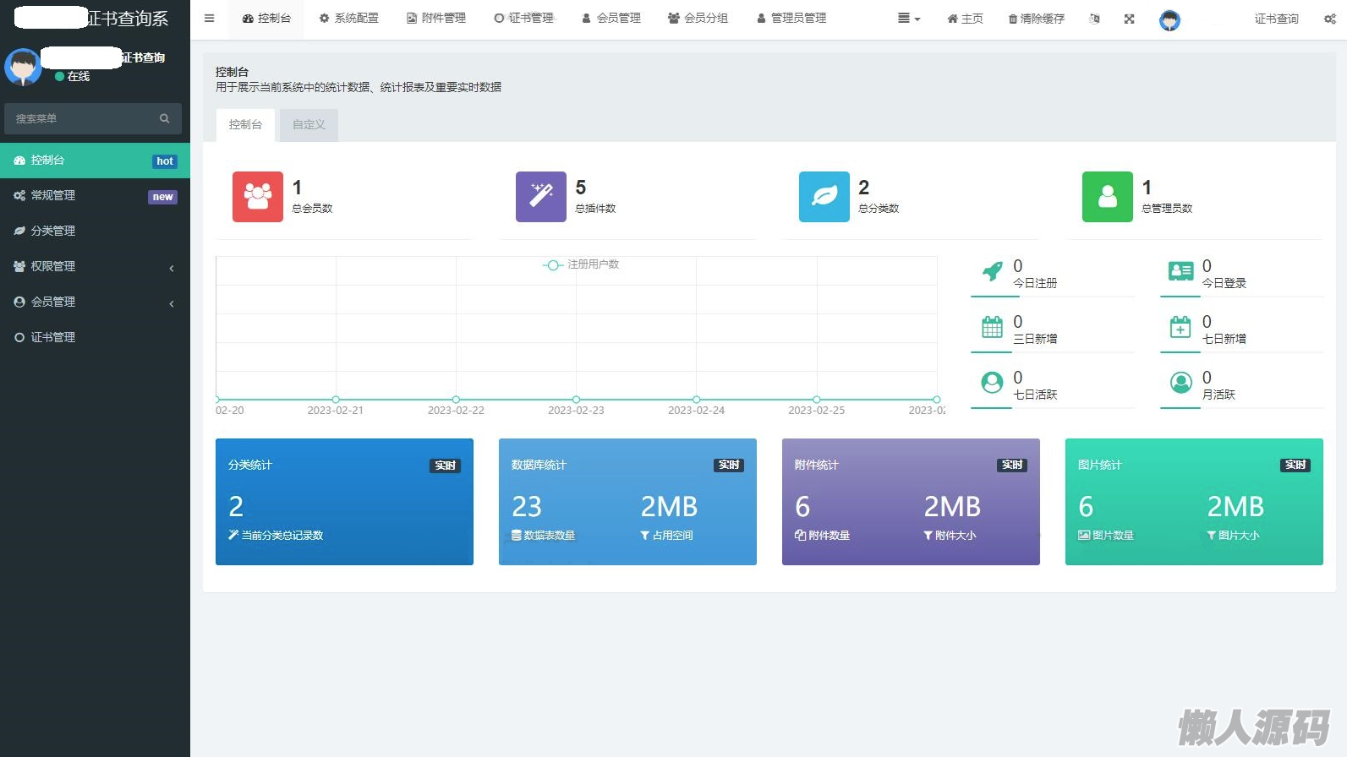Switch to the 自定义 tab
The height and width of the screenshot is (757, 1347).
click(309, 124)
